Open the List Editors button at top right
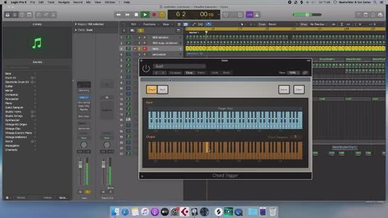 [358, 15]
